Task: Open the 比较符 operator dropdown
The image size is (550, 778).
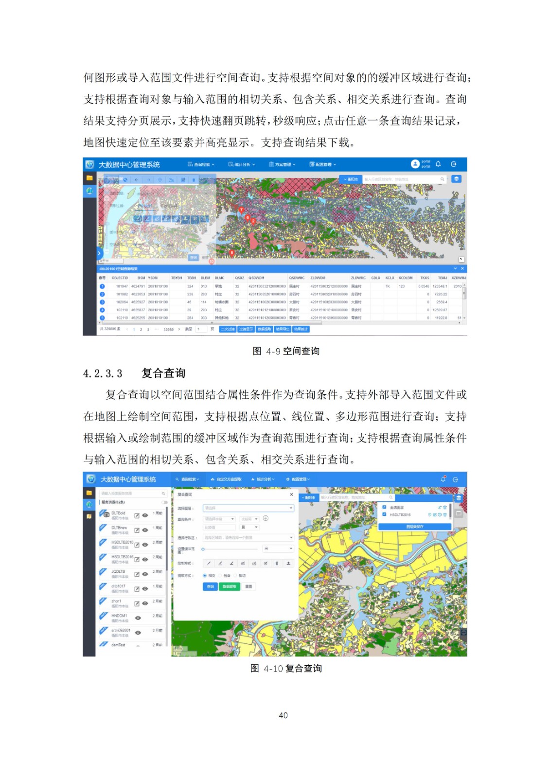Action: [249, 519]
